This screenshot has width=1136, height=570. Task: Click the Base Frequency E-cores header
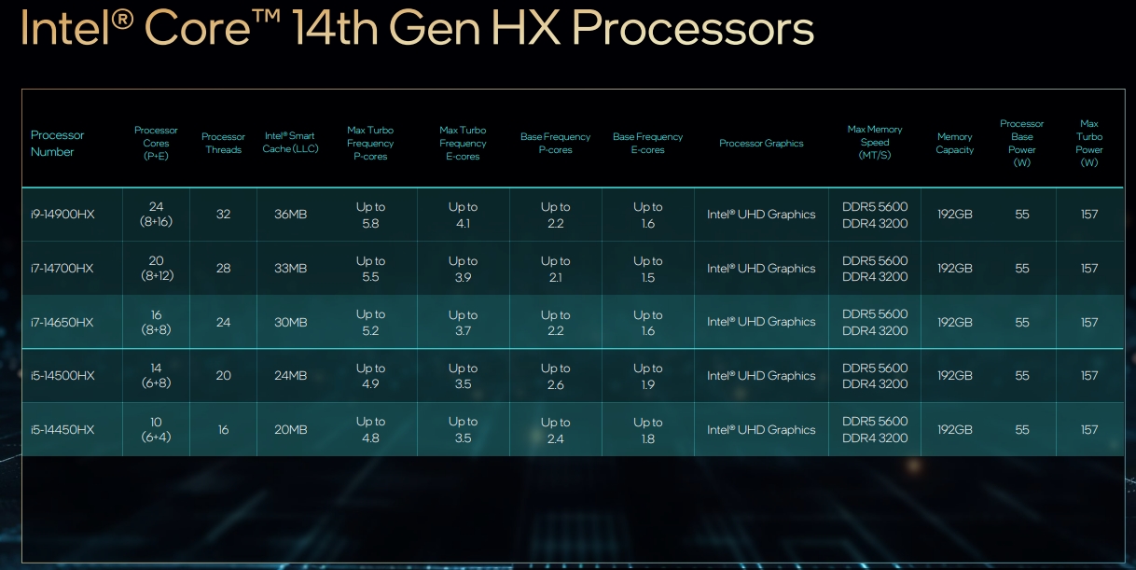(647, 144)
